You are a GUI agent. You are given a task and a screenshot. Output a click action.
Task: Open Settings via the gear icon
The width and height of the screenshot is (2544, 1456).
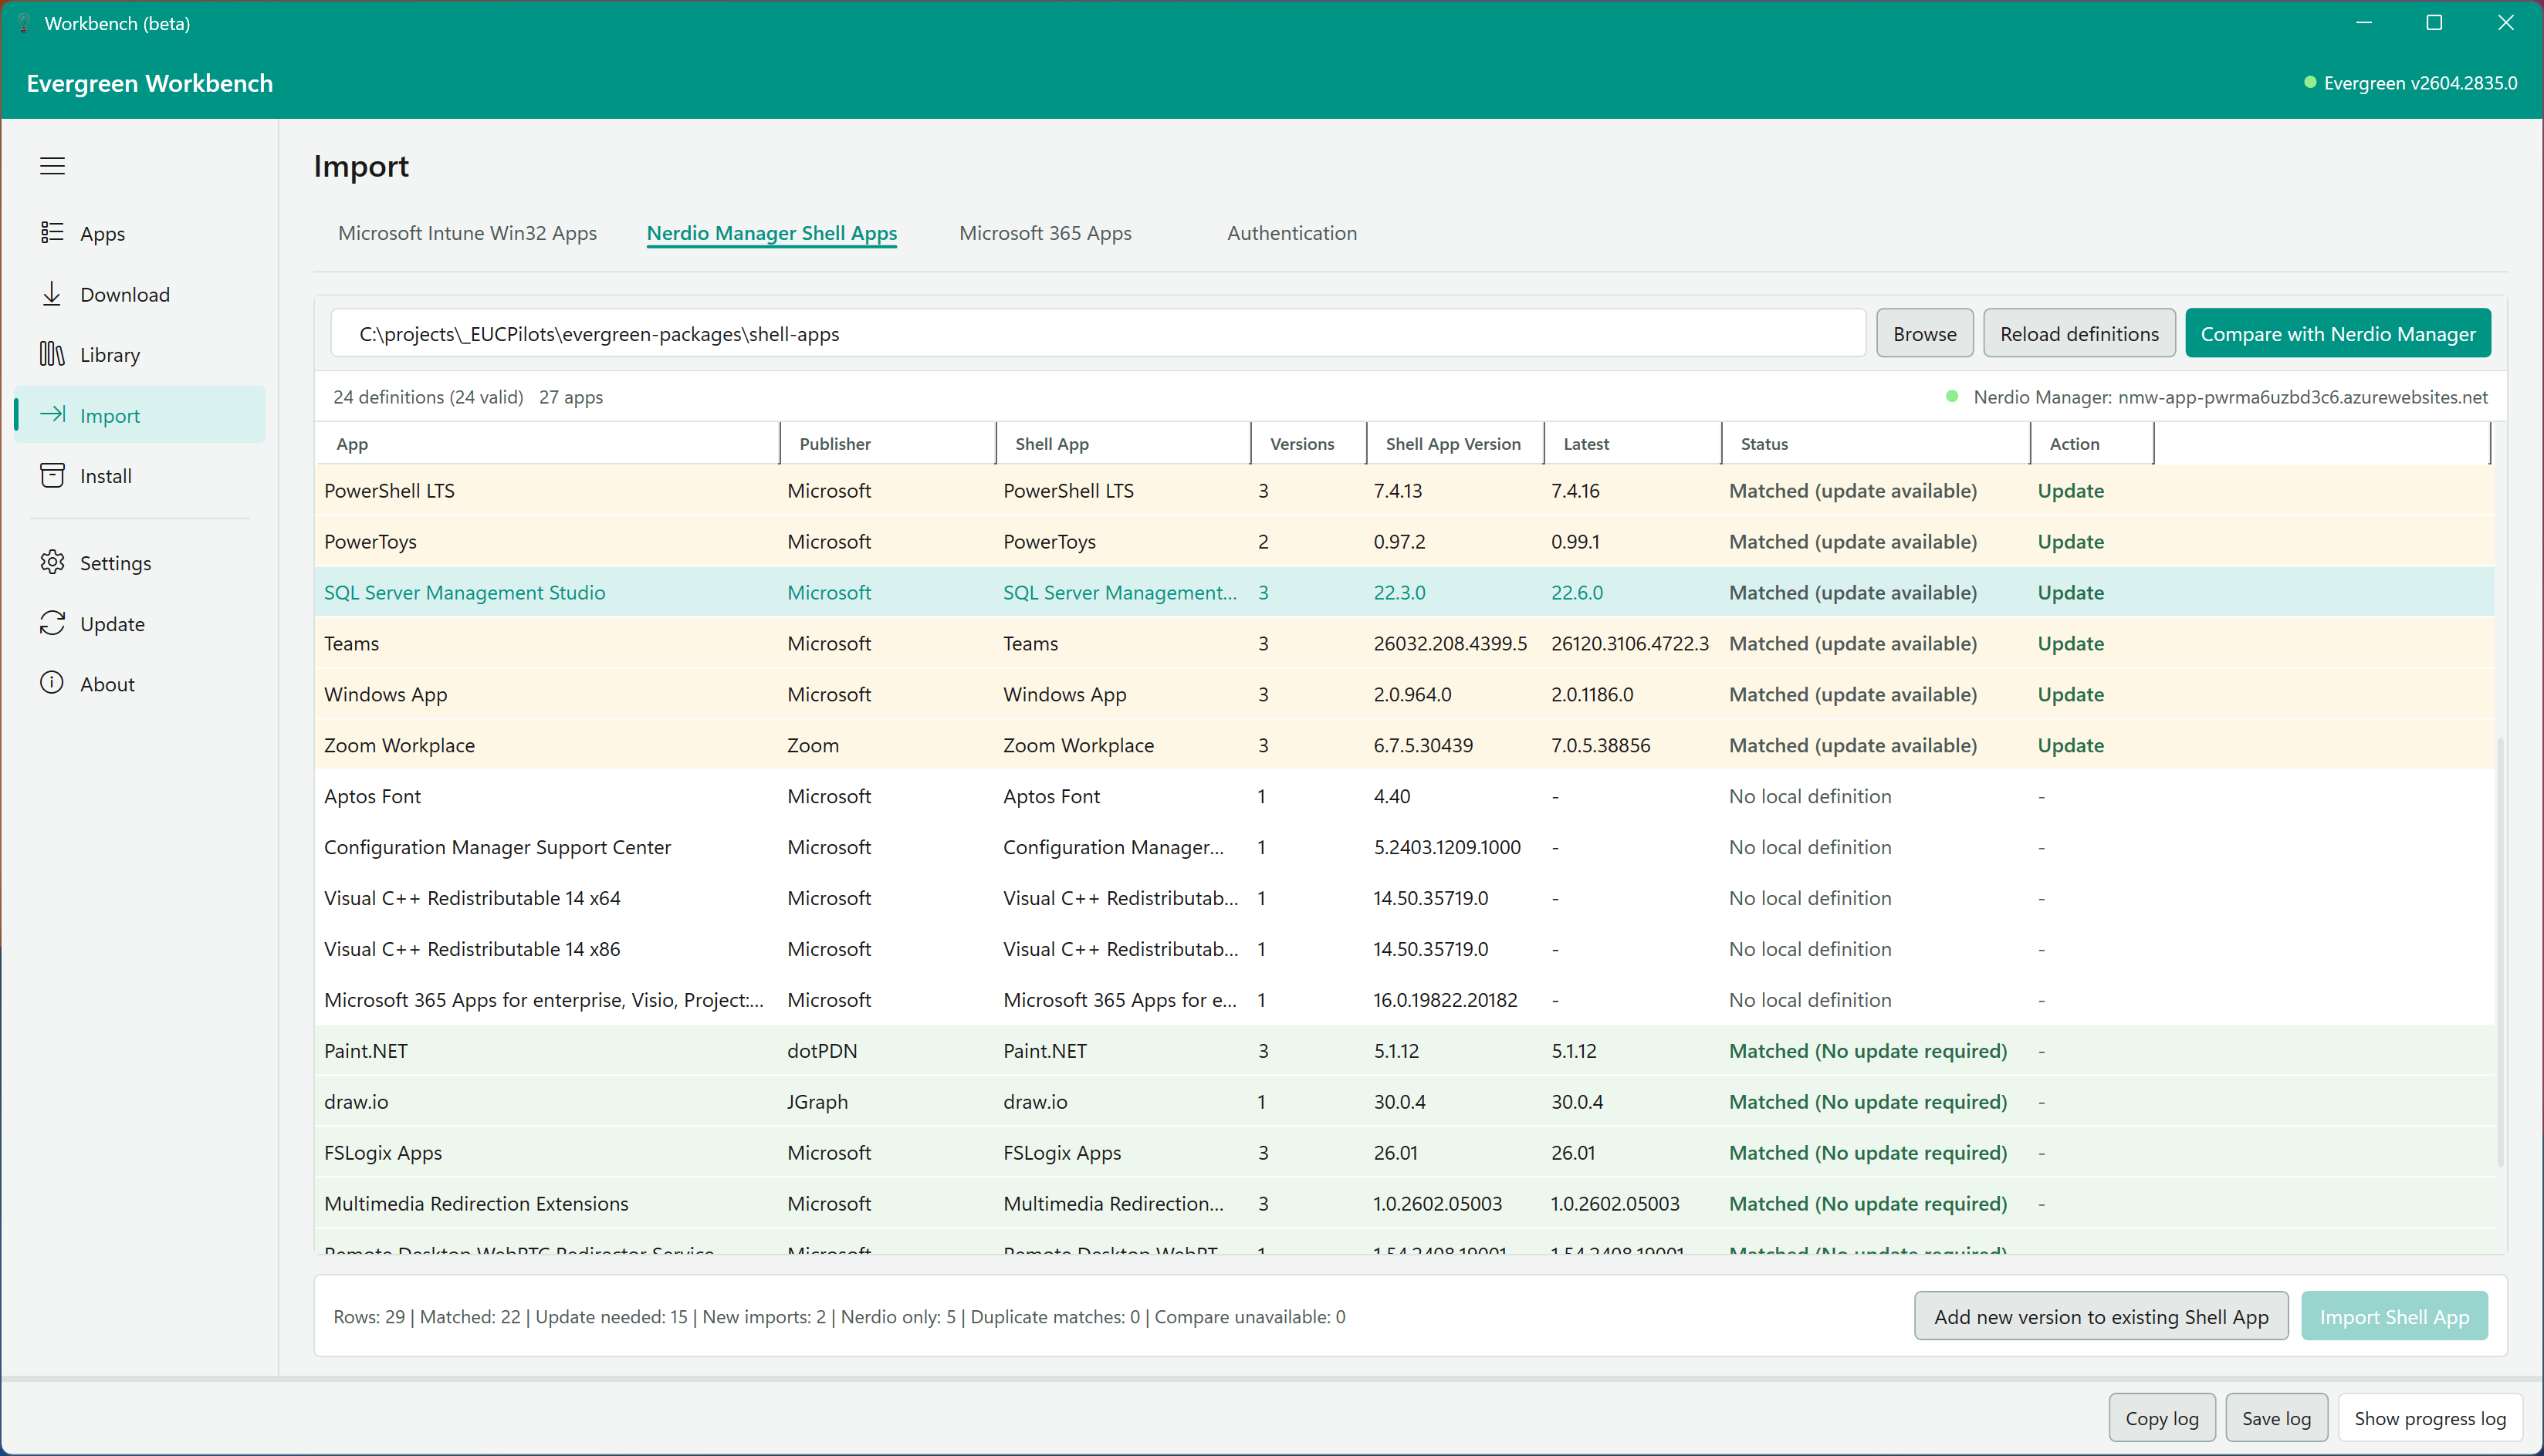point(52,562)
